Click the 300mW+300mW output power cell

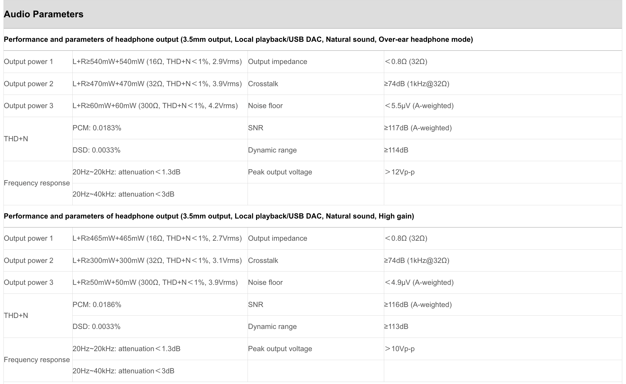pyautogui.click(x=157, y=261)
